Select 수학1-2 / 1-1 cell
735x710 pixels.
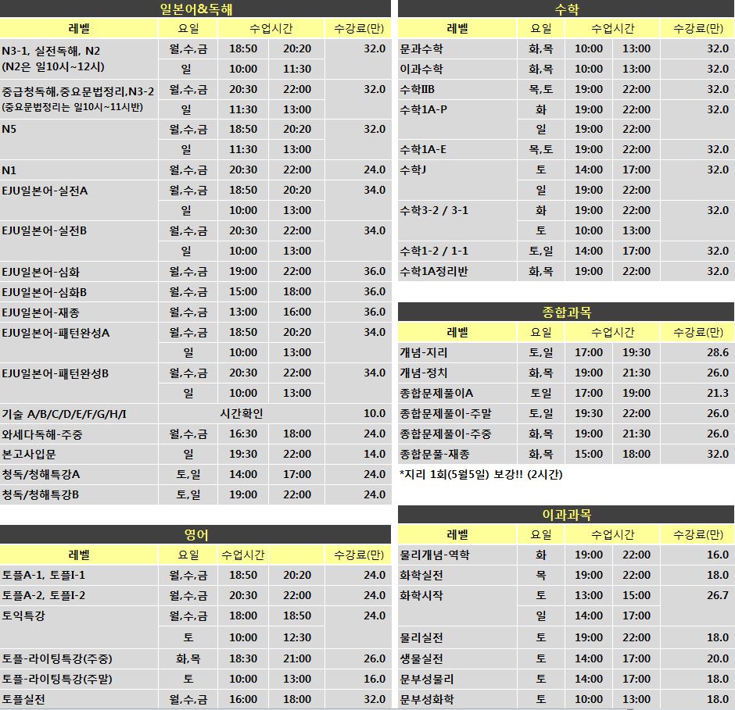coord(457,251)
